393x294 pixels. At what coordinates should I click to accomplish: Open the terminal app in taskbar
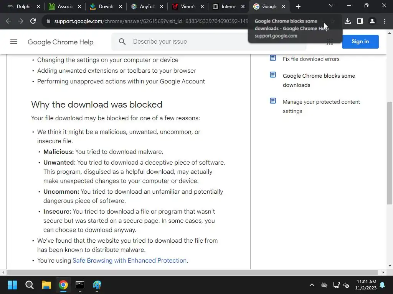80,285
